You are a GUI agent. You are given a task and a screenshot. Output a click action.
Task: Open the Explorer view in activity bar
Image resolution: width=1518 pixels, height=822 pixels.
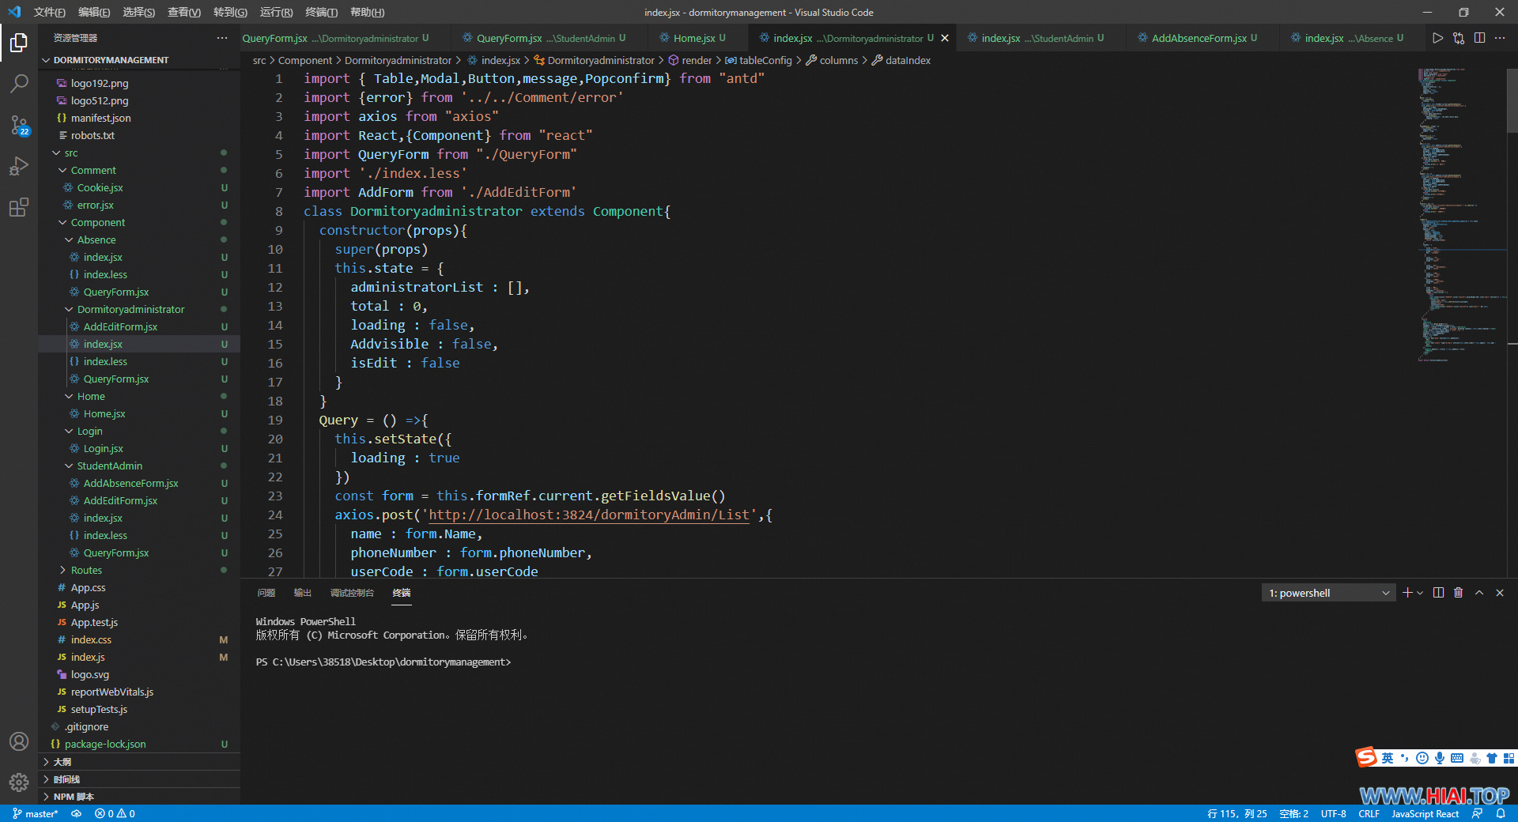19,42
